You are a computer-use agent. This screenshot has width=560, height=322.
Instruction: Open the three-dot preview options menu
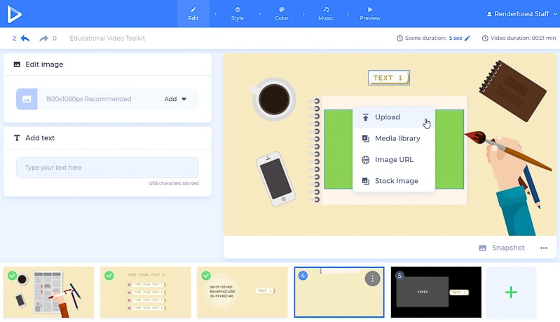point(544,248)
